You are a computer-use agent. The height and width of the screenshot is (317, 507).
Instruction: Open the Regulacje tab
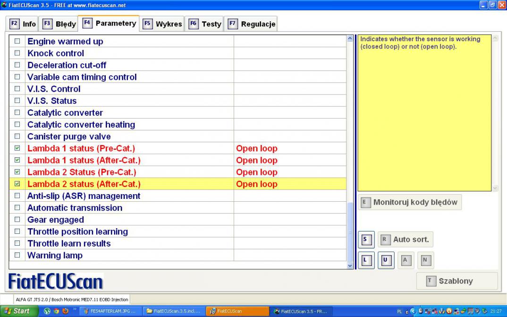(x=251, y=24)
